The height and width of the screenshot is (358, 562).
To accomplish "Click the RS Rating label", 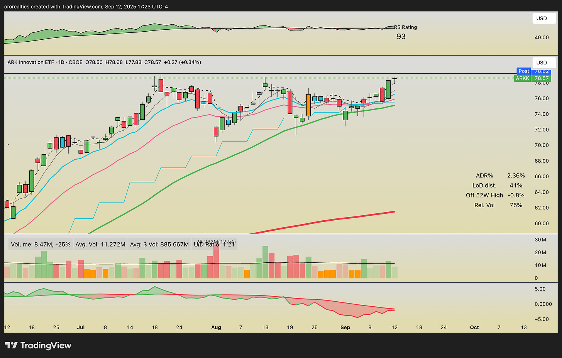I will 406,27.
